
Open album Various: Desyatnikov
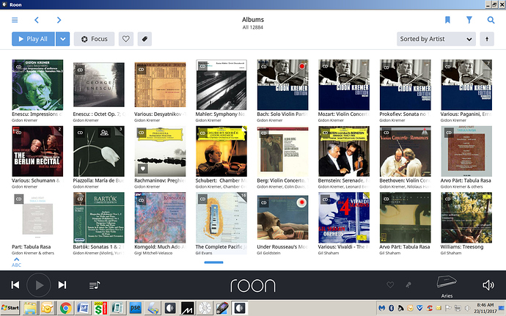click(x=160, y=85)
